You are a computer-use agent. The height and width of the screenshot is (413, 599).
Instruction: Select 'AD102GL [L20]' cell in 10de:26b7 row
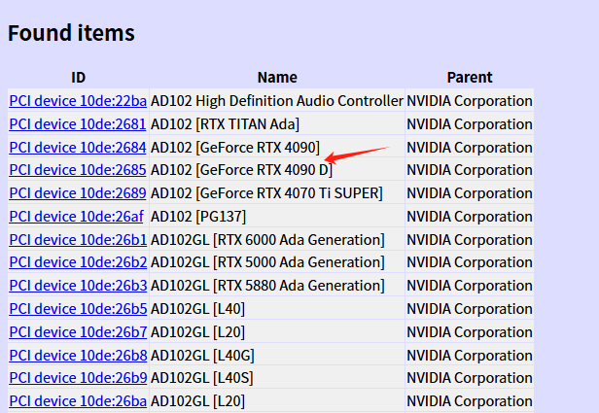point(277,331)
